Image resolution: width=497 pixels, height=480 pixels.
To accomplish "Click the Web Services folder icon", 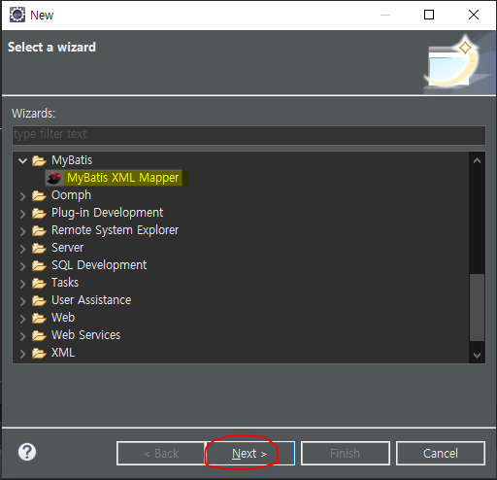I will tap(39, 335).
